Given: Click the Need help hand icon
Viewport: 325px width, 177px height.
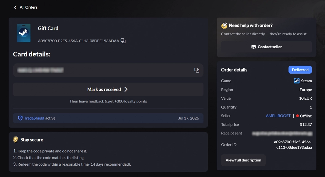Looking at the screenshot, I should click(x=224, y=25).
